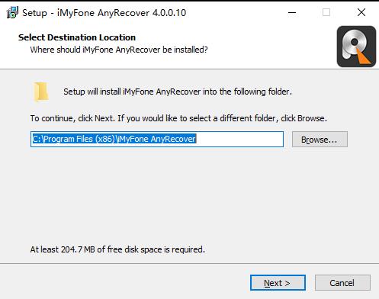Click the yellow folder icon
Screen dimensions: 379x299
pos(41,92)
